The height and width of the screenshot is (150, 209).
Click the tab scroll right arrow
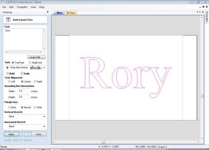coord(200,12)
